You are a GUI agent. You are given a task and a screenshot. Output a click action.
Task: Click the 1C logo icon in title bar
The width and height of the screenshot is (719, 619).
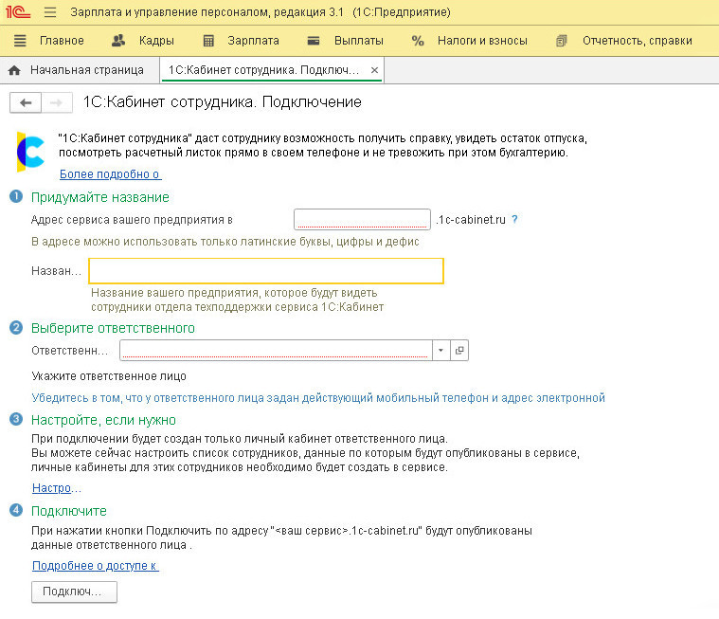point(16,12)
